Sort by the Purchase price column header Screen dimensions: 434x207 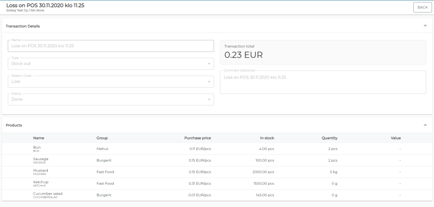(197, 138)
